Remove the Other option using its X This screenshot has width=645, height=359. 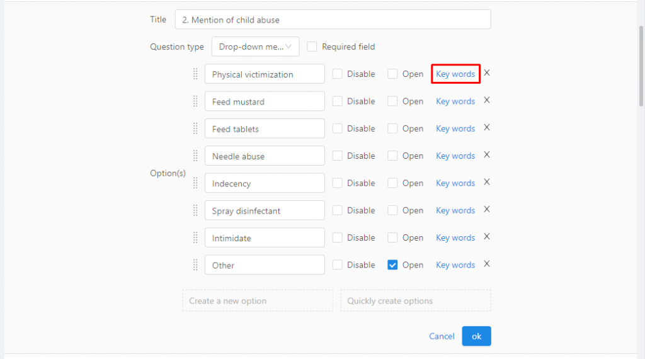pos(487,264)
